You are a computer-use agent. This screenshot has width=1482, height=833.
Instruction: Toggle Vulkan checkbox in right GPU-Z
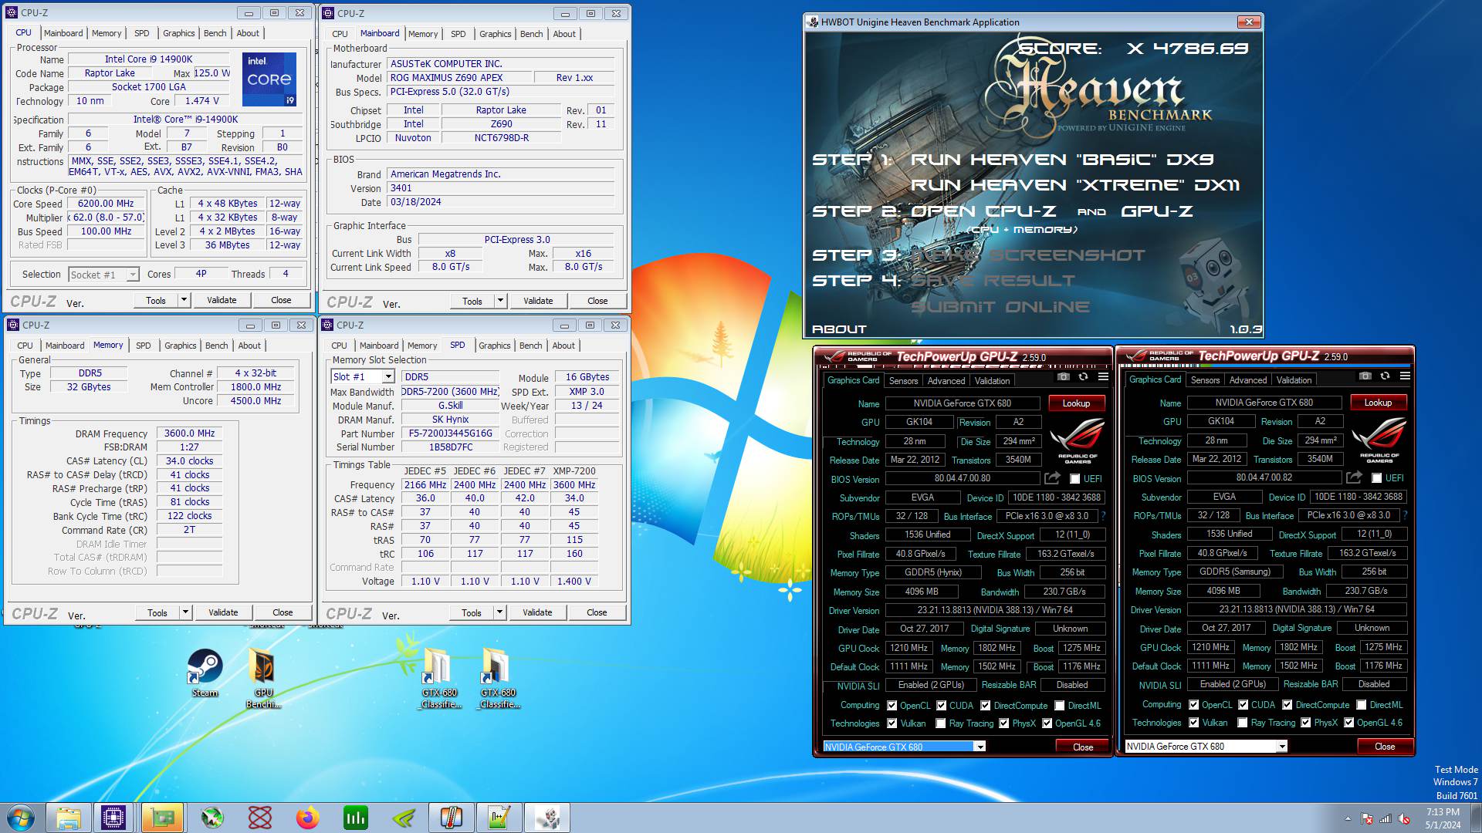1194,723
